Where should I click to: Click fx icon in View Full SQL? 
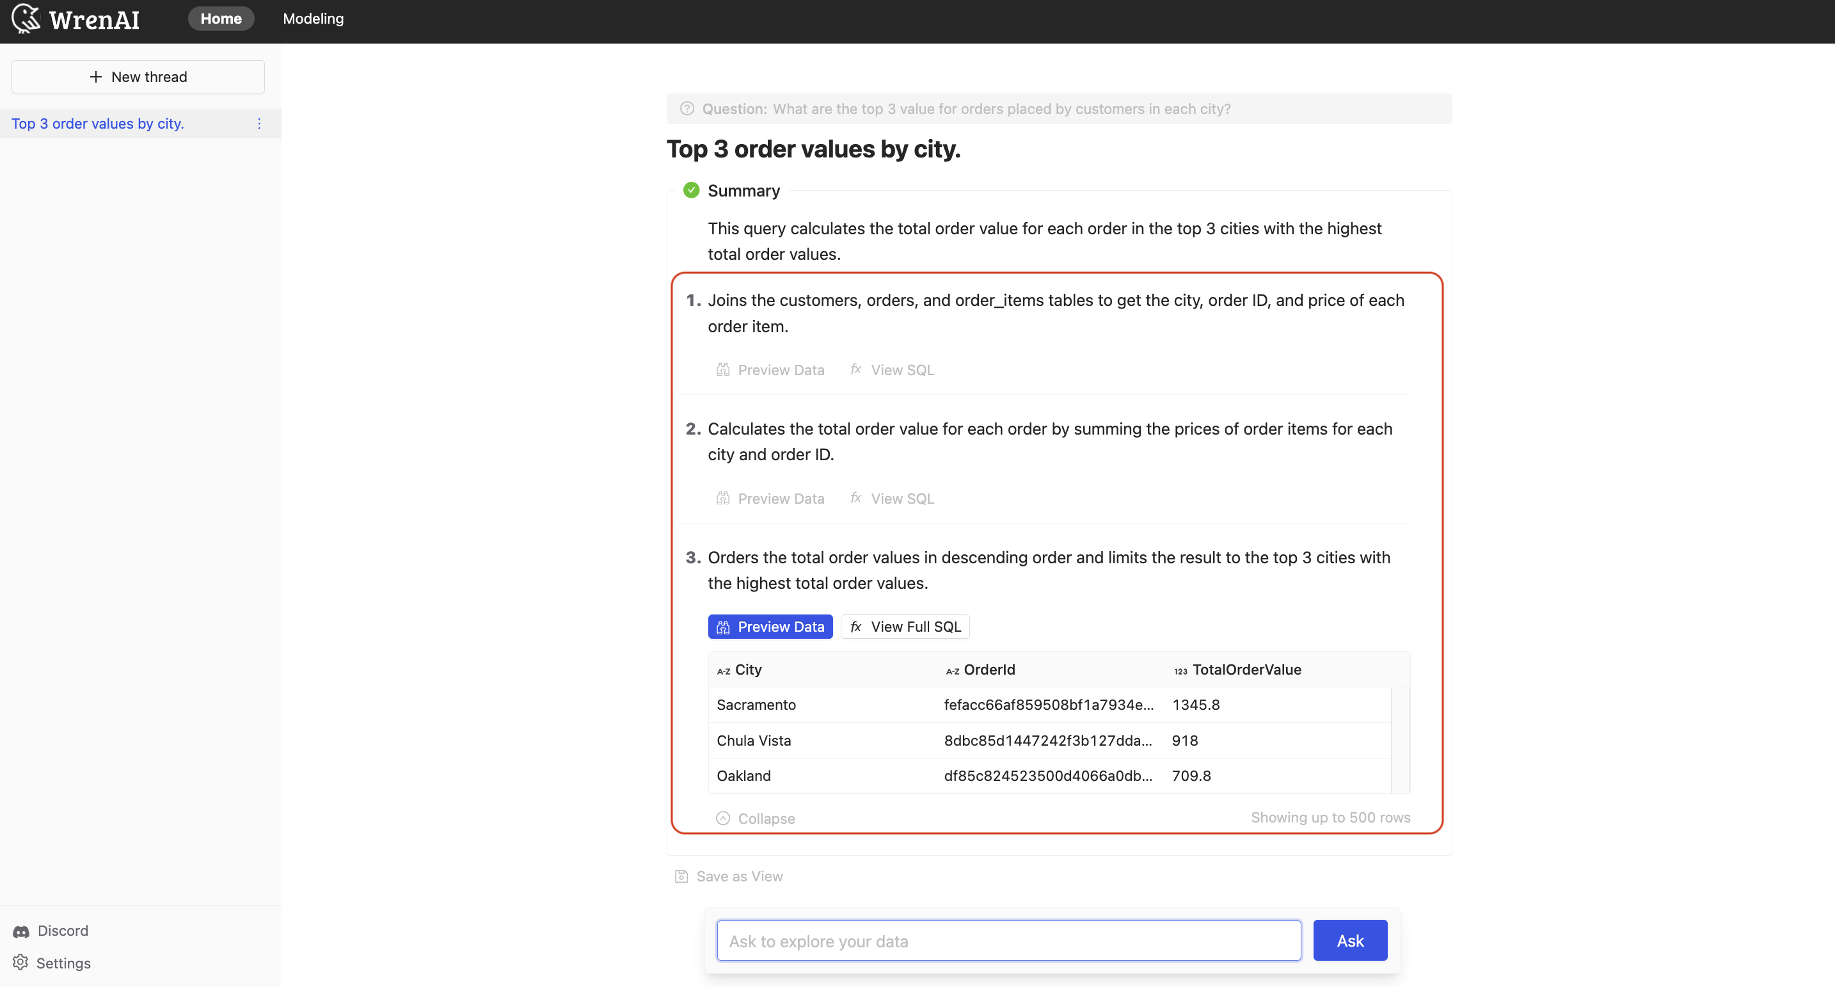[855, 627]
